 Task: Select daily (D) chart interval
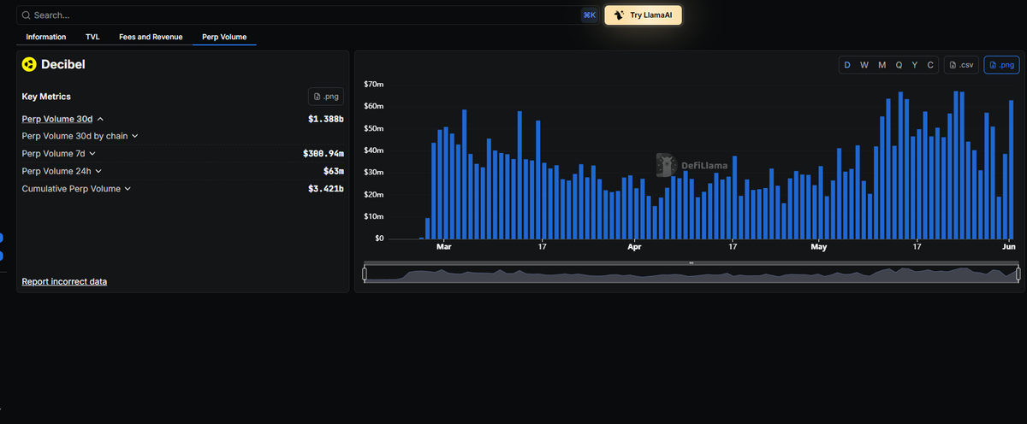847,65
